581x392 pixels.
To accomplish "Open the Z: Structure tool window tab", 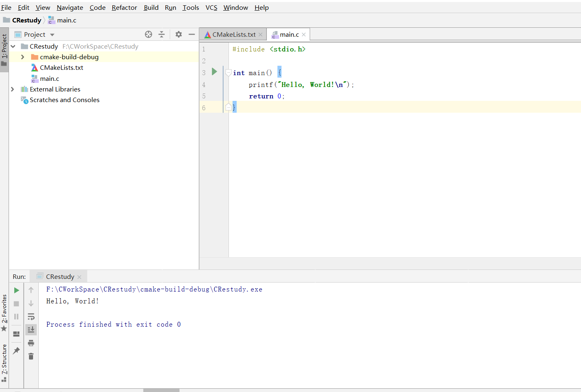I will coord(4,363).
